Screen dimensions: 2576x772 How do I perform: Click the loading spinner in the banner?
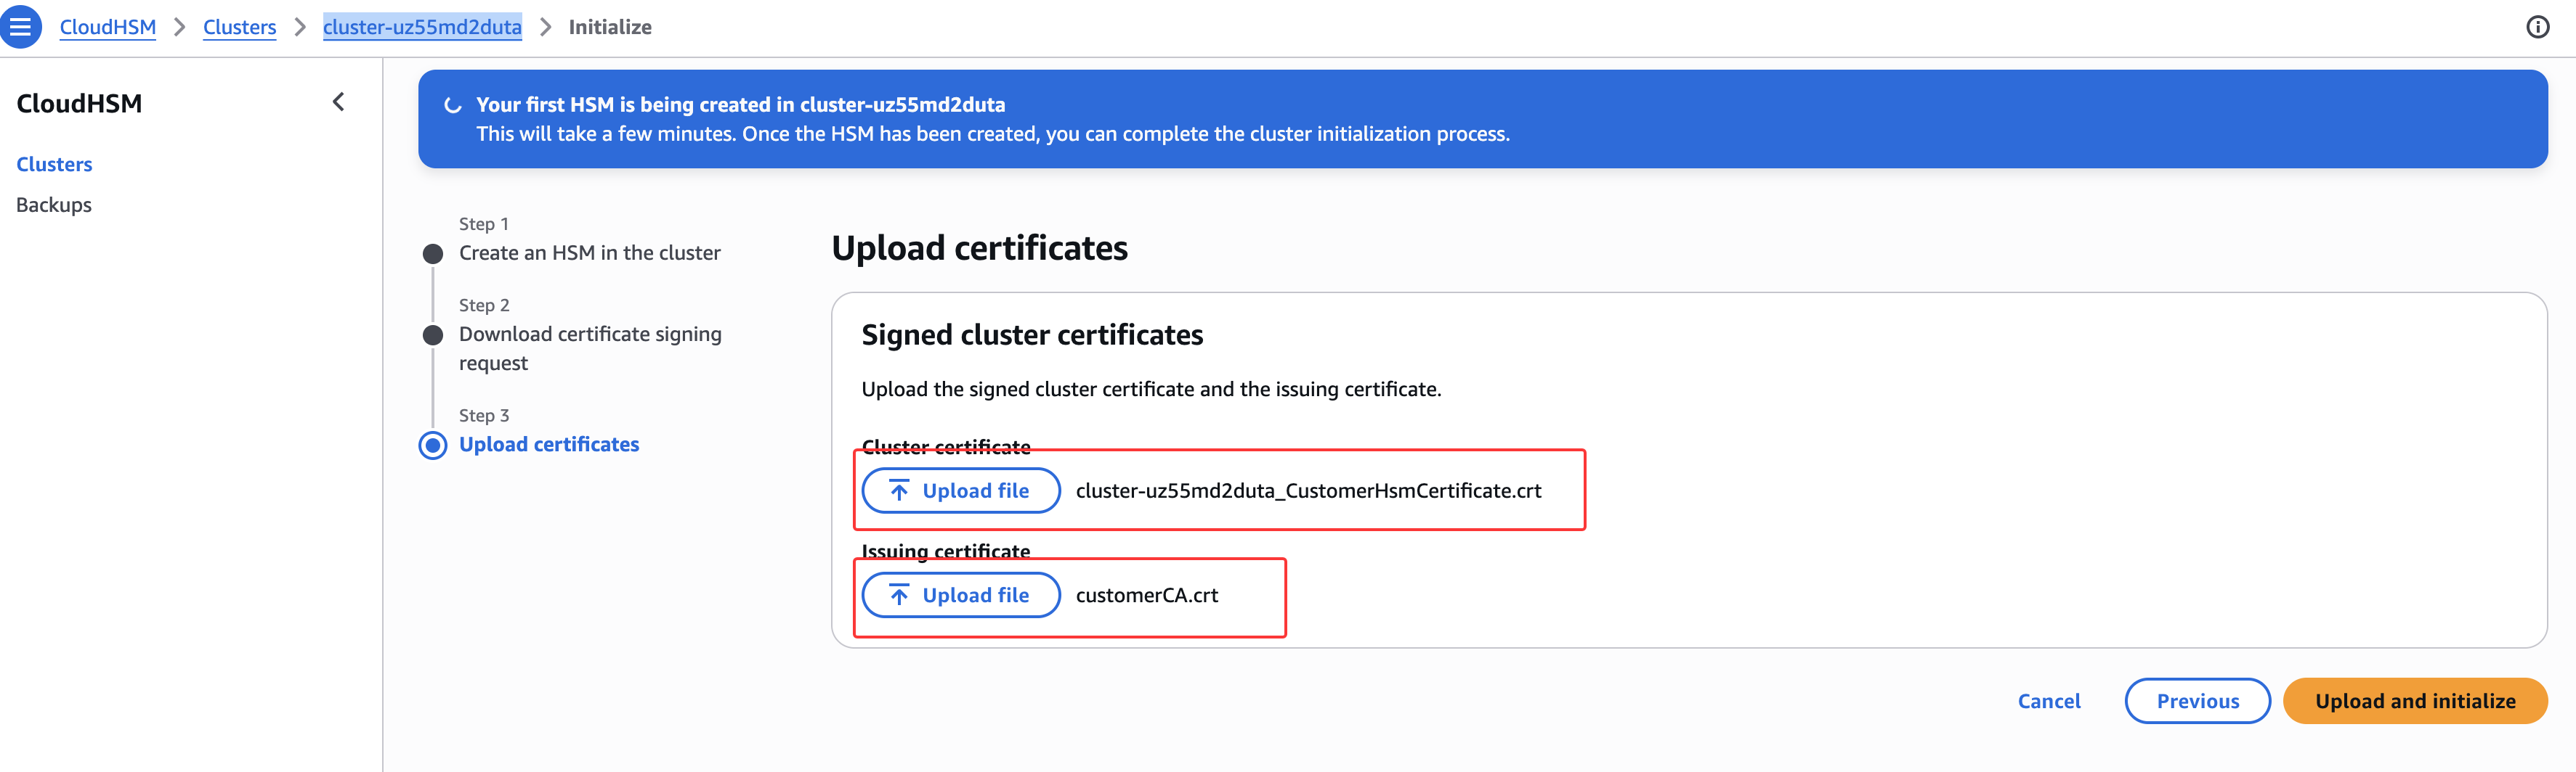click(453, 105)
